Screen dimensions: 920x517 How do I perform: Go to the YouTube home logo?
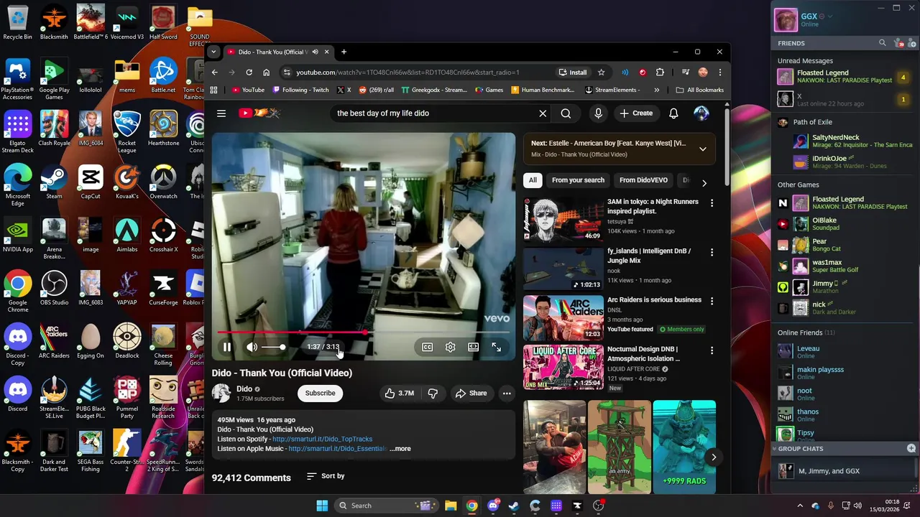[259, 113]
